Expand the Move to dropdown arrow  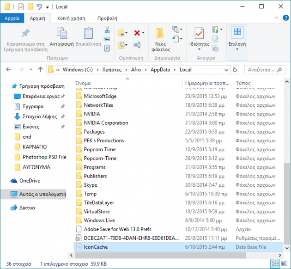[126, 33]
